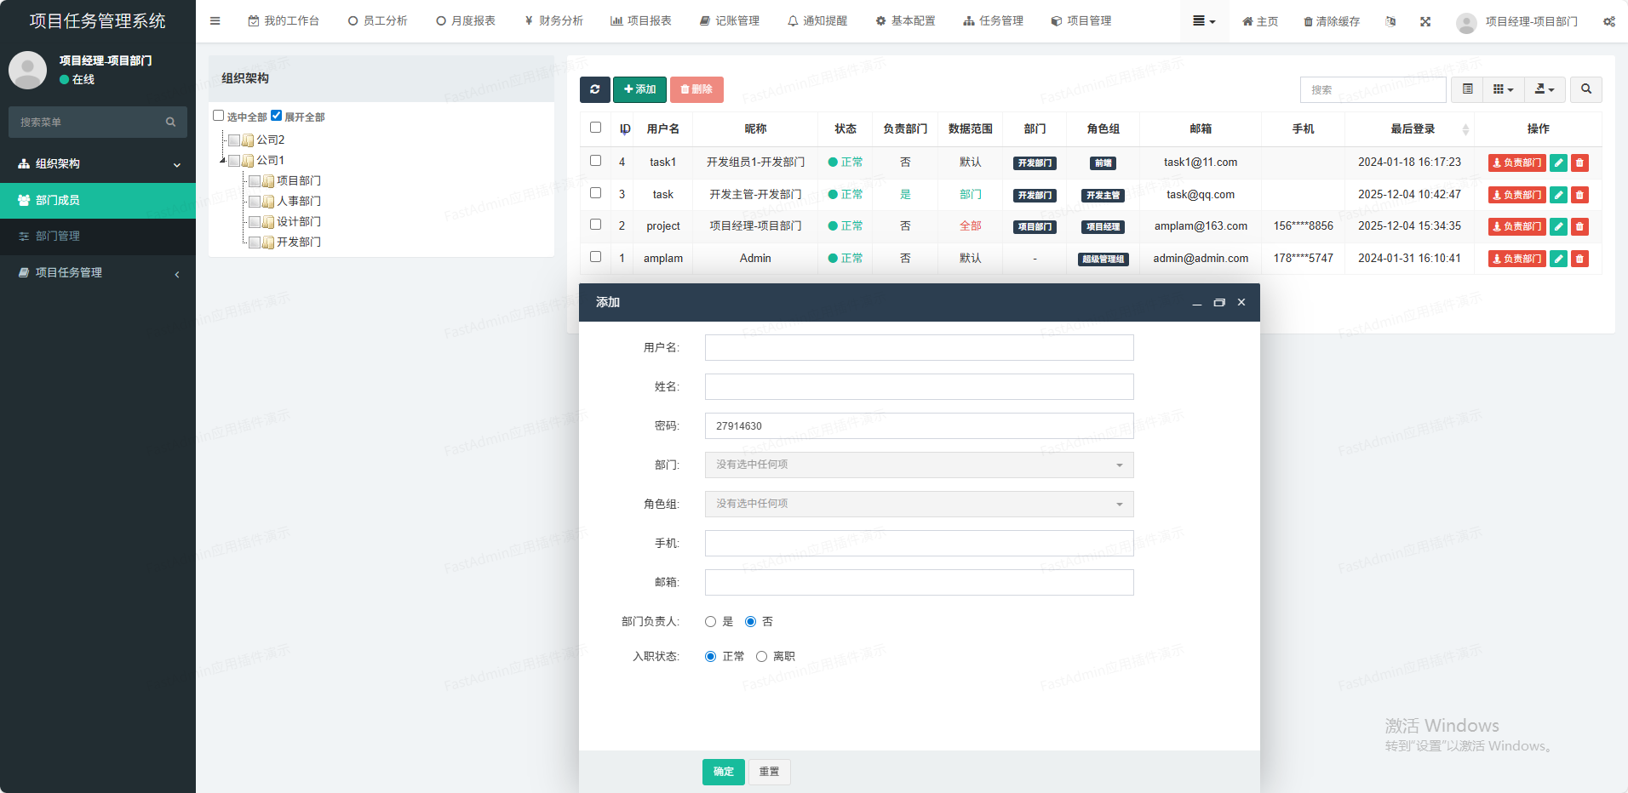This screenshot has height=793, width=1628.
Task: Enter fullscreen using the expand arrows icon
Action: (1425, 21)
